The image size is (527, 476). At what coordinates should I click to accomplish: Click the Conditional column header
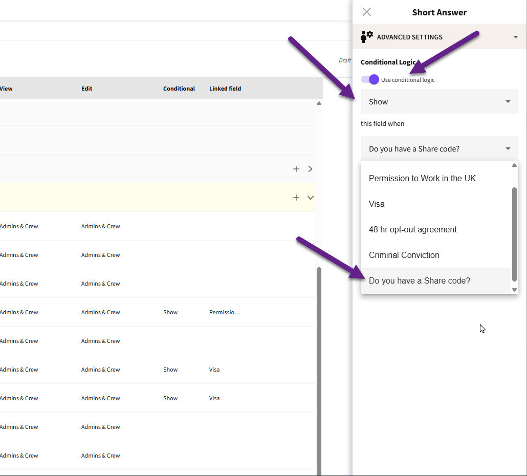tap(179, 89)
